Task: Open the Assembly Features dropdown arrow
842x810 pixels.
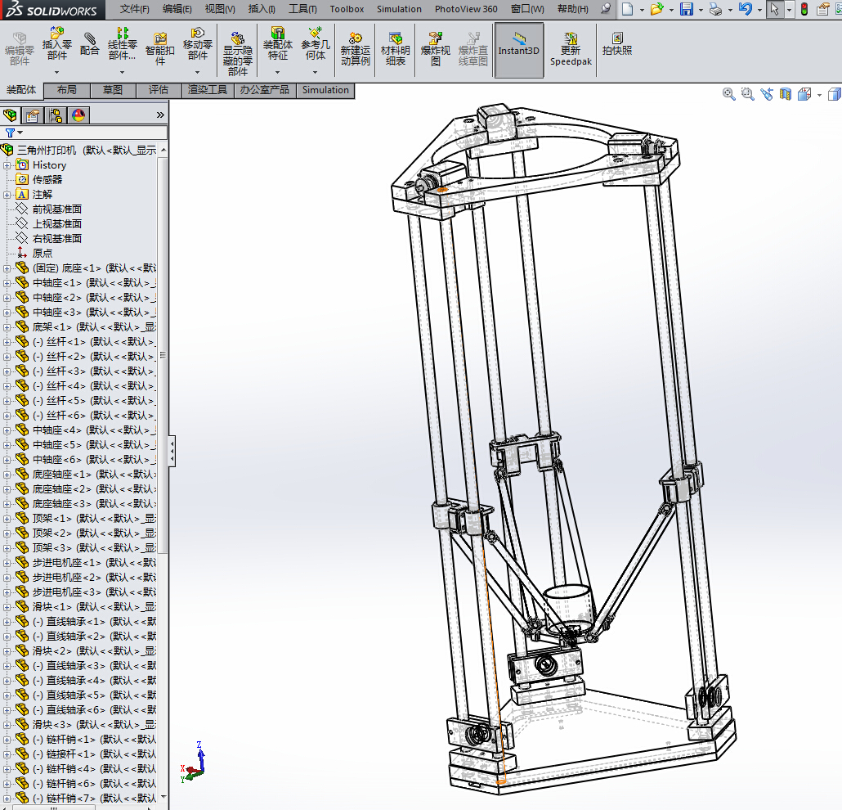Action: click(x=278, y=72)
